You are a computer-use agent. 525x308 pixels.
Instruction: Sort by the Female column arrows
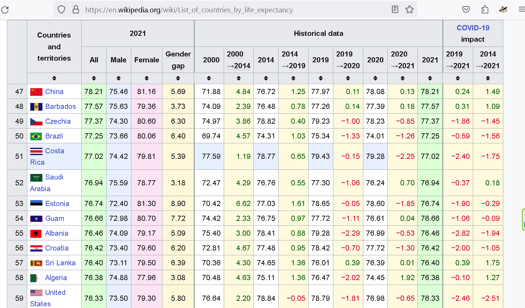tap(147, 78)
